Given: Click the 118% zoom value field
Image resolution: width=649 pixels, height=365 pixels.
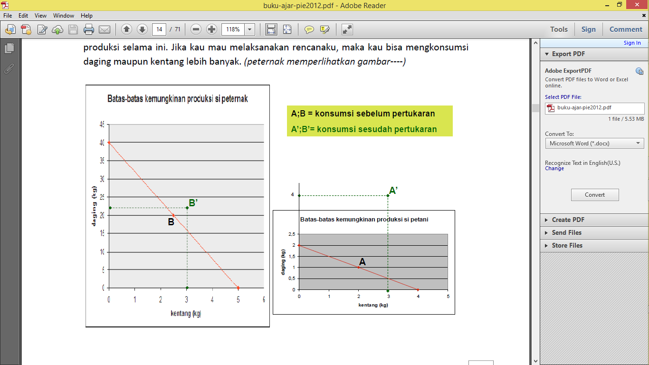Looking at the screenshot, I should 233,29.
